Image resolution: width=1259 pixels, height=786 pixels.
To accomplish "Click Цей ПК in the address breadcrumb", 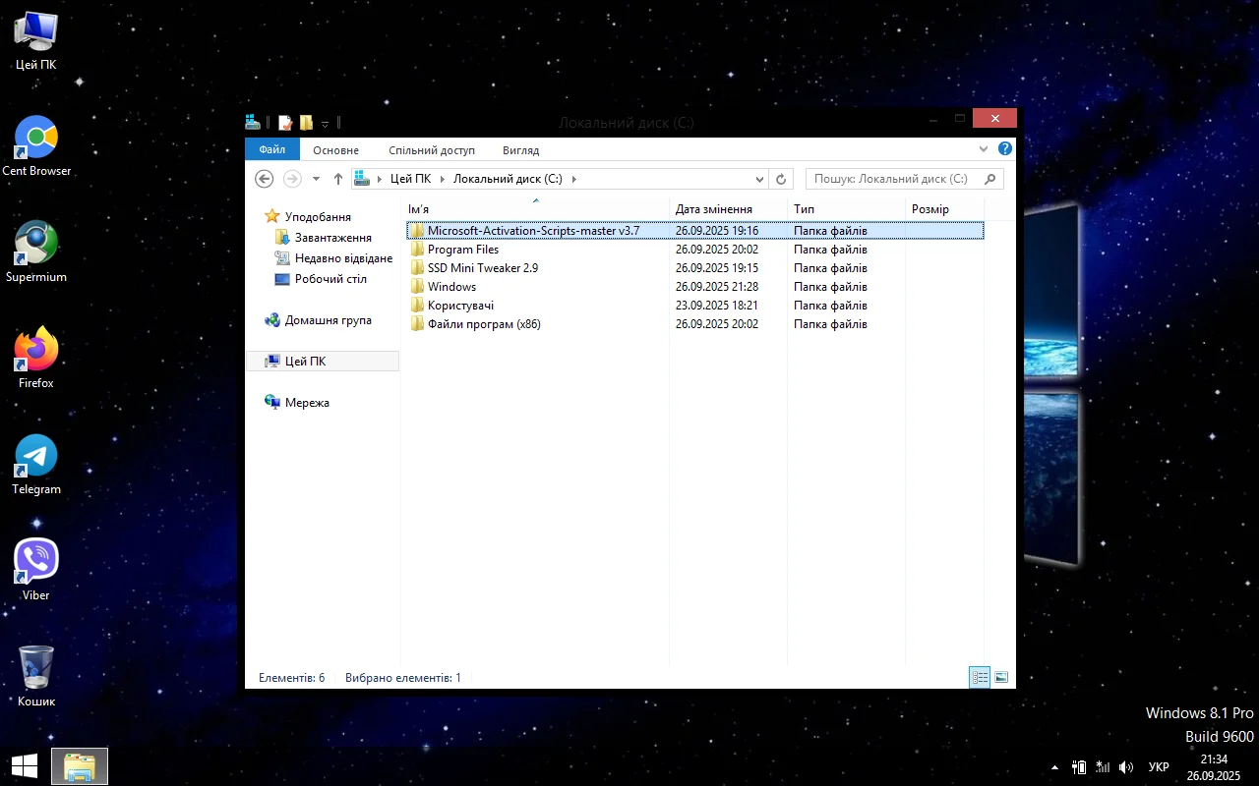I will coord(410,179).
